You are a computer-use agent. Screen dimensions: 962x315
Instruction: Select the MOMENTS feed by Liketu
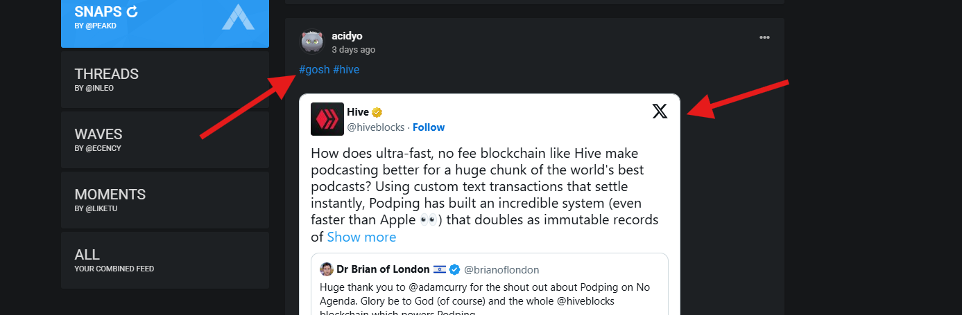(x=165, y=200)
